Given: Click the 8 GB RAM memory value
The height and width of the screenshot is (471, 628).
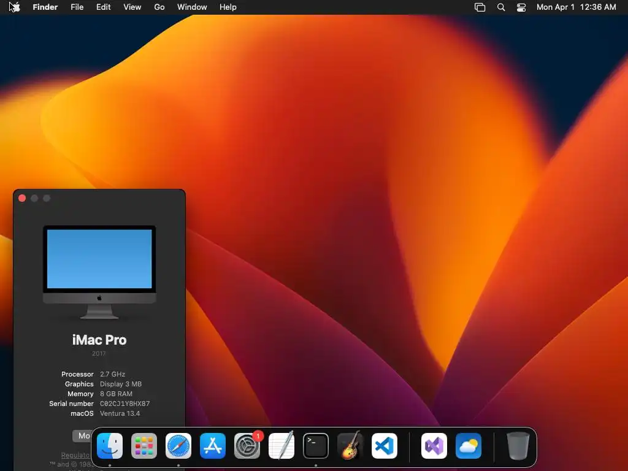Looking at the screenshot, I should (116, 394).
